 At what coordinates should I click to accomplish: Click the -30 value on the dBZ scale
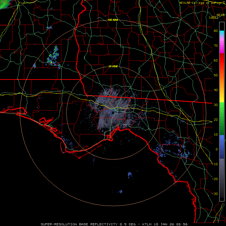click(x=215, y=194)
